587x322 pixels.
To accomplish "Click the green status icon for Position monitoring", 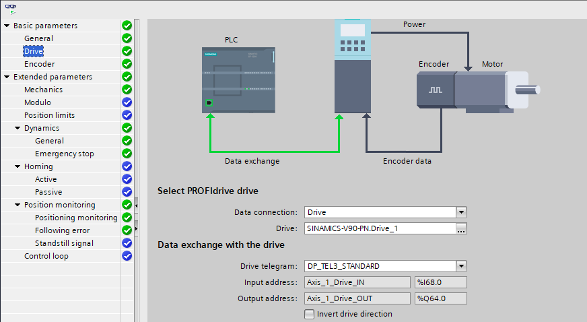I will tap(127, 205).
